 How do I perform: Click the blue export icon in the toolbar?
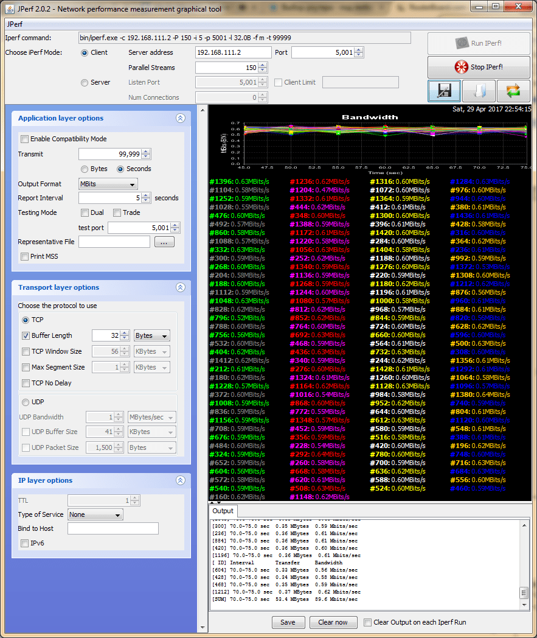[x=479, y=90]
